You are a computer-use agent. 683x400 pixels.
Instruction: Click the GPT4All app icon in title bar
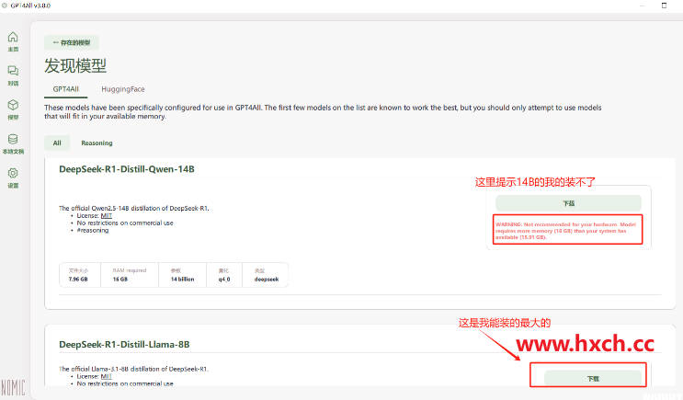point(5,6)
